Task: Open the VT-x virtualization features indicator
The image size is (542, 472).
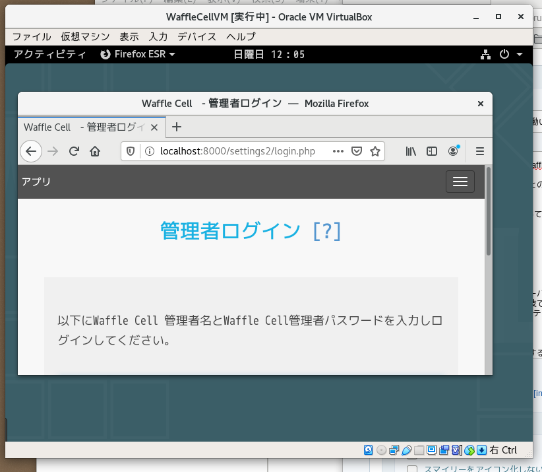Action: (x=457, y=450)
